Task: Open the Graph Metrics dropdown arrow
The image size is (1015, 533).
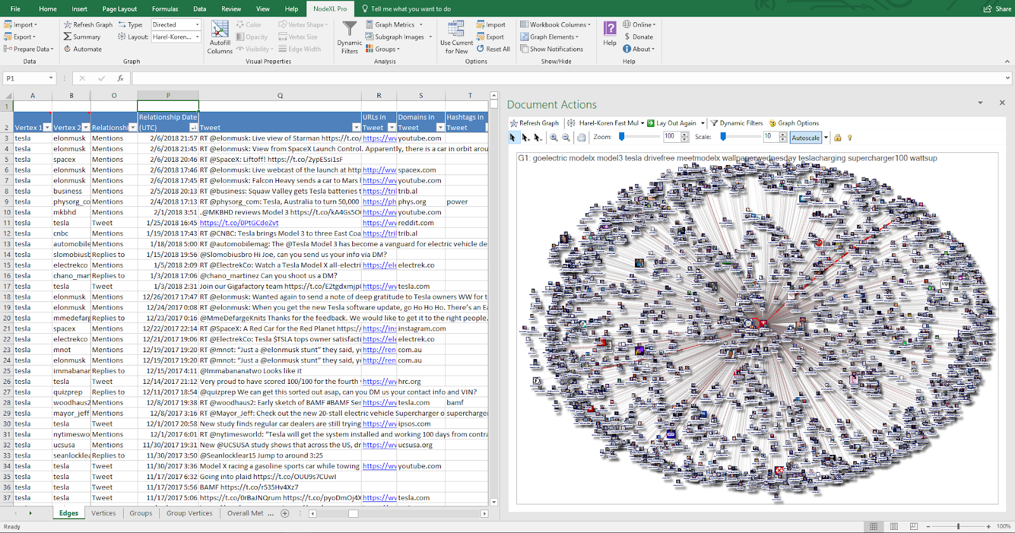Action: click(421, 25)
